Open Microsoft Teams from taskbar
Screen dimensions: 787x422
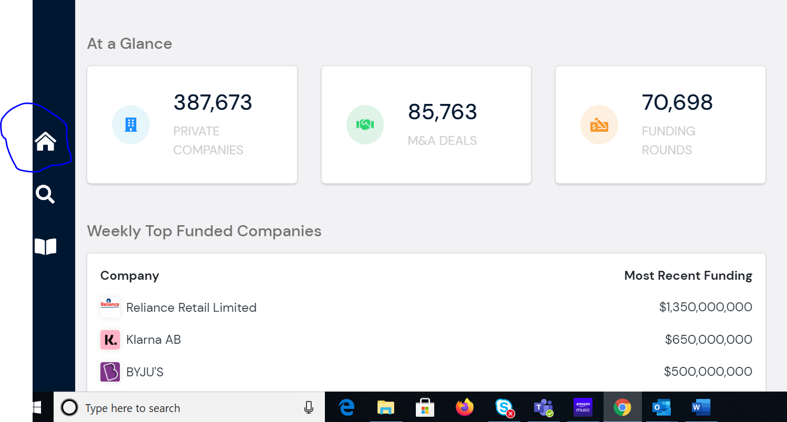pos(543,407)
